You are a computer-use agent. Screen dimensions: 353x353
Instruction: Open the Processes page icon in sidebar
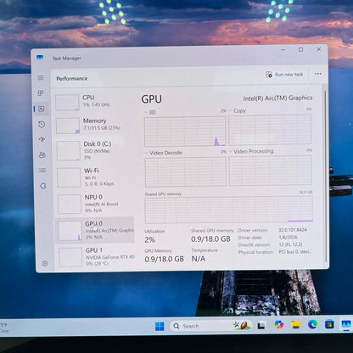41,93
